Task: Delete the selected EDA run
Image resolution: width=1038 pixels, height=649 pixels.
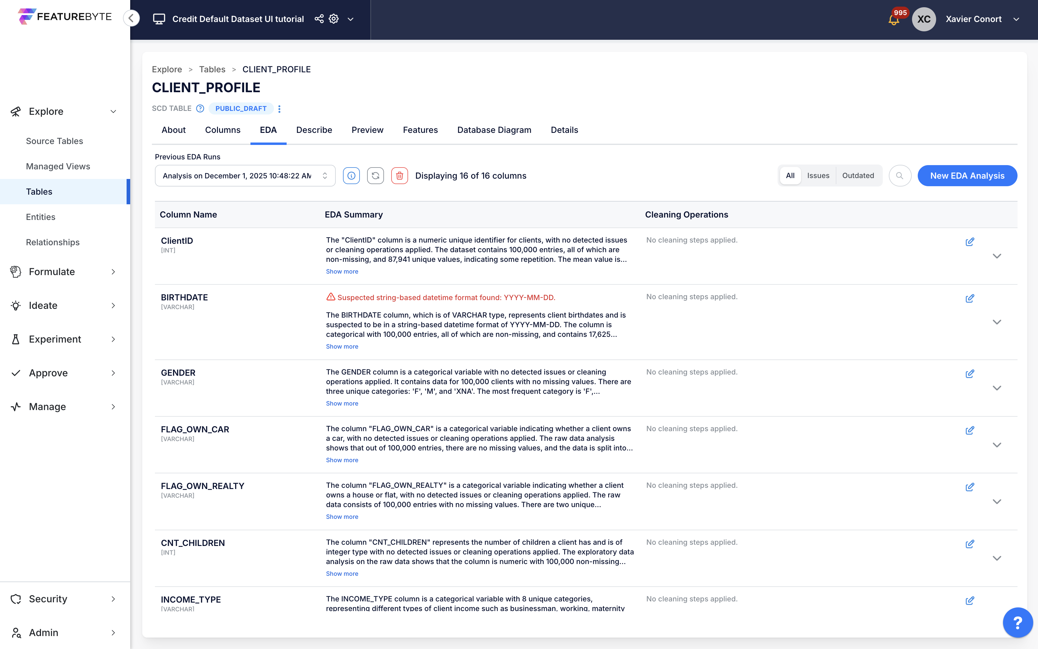Action: (399, 176)
